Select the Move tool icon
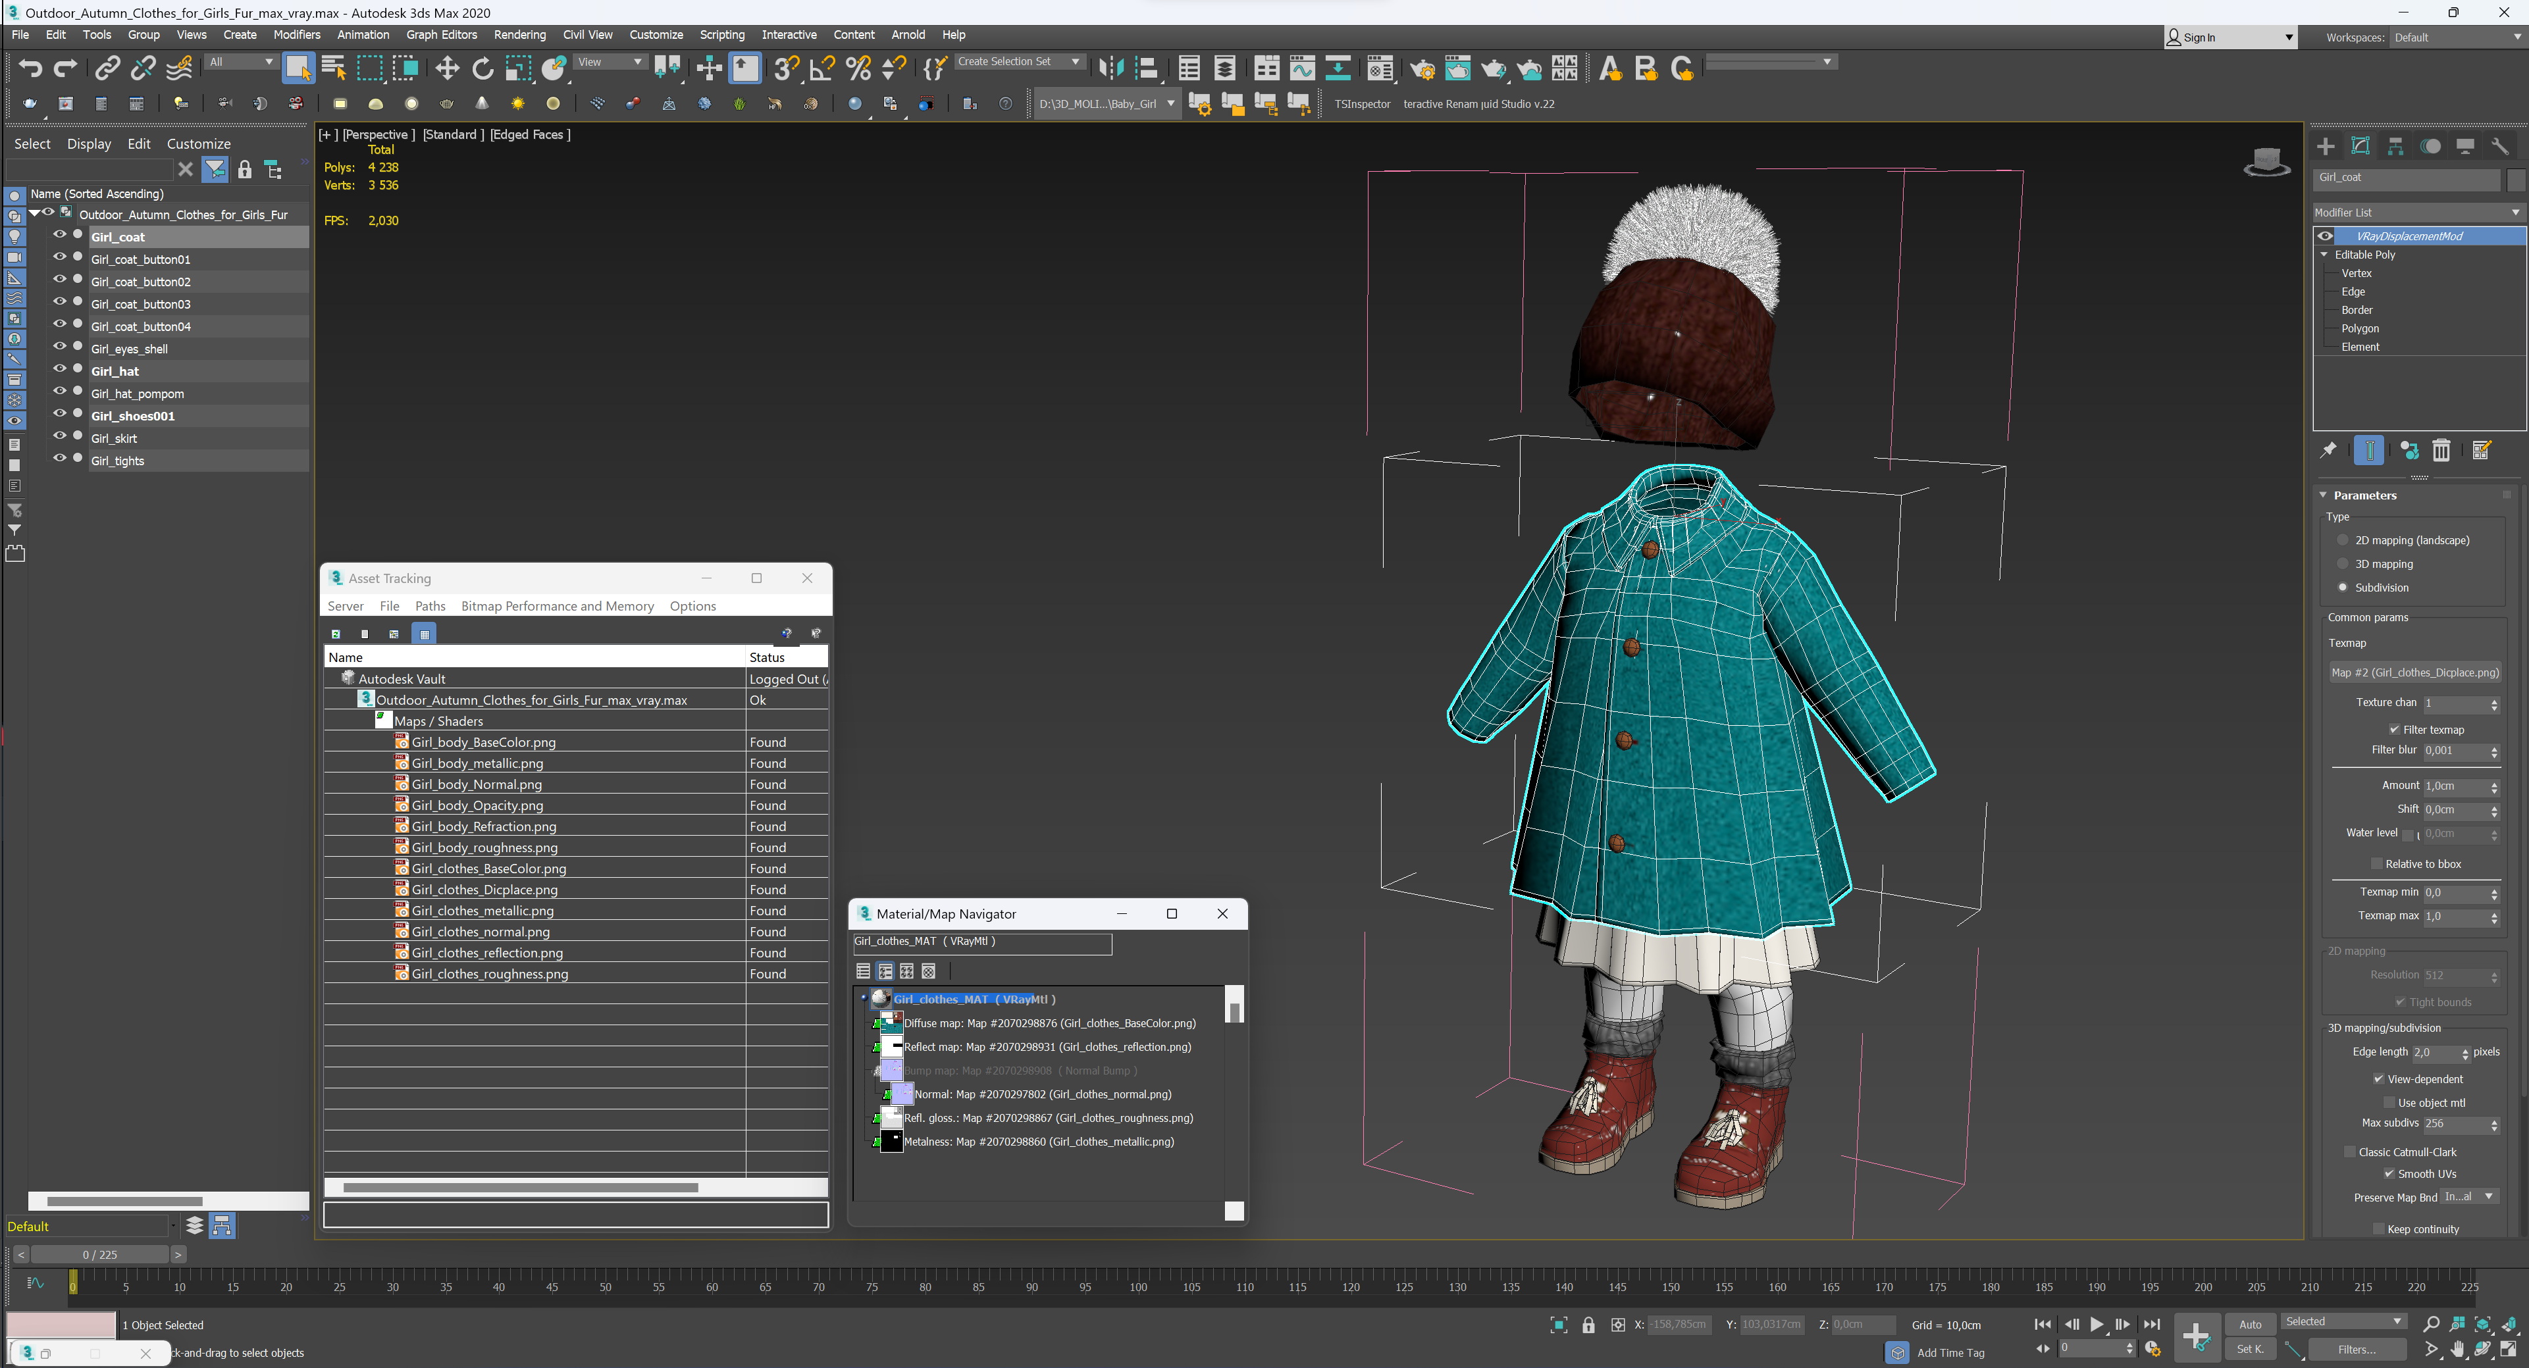Screen dimensions: 2529x1368 pyautogui.click(x=447, y=68)
